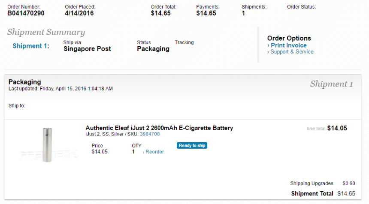
Task: Click the Reorder link
Action: click(x=154, y=152)
